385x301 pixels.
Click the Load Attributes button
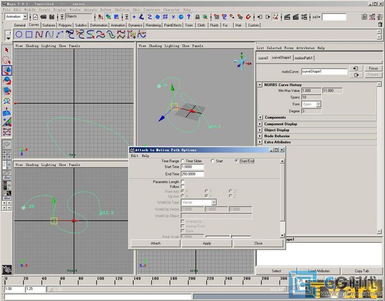coord(319,271)
